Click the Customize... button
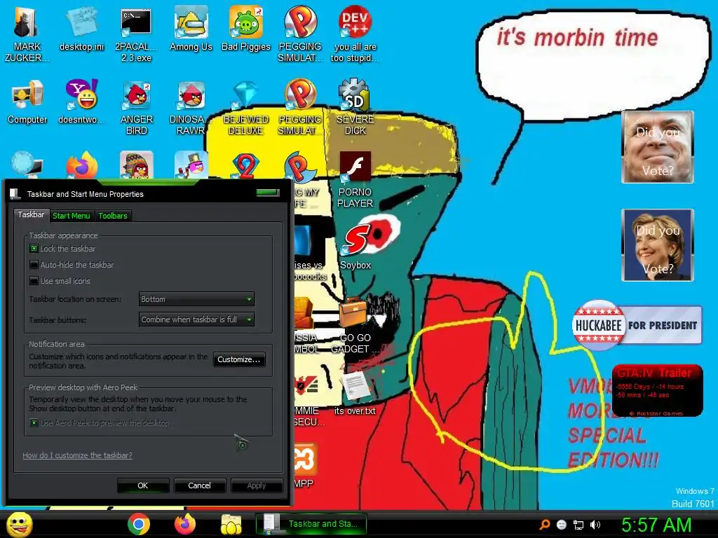This screenshot has width=718, height=538. pyautogui.click(x=238, y=359)
